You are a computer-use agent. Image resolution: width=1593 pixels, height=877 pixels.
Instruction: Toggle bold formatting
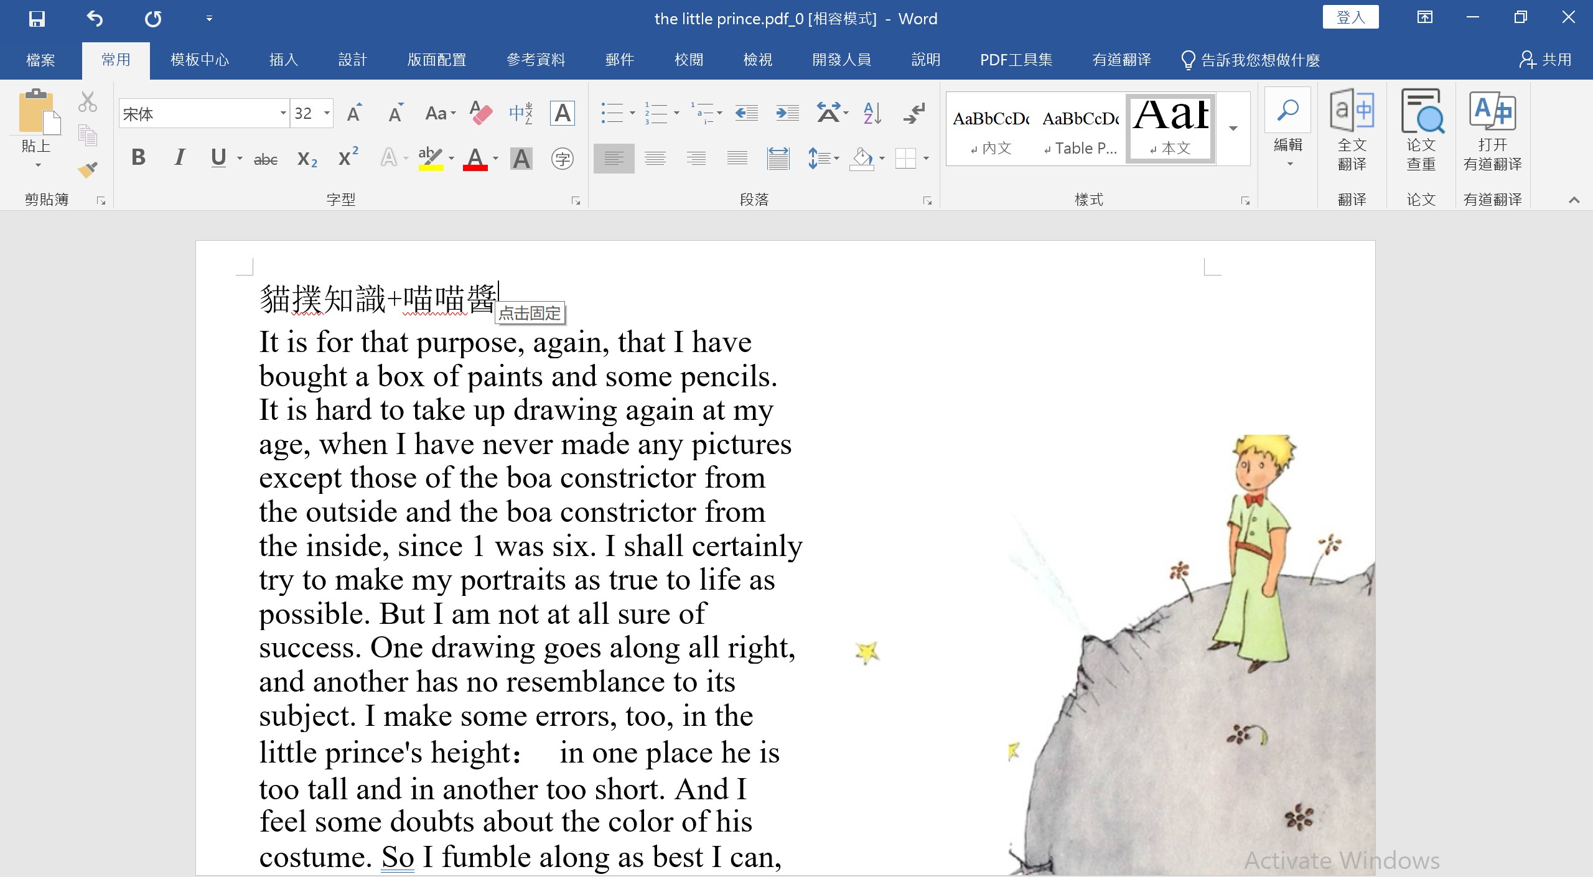click(x=138, y=158)
